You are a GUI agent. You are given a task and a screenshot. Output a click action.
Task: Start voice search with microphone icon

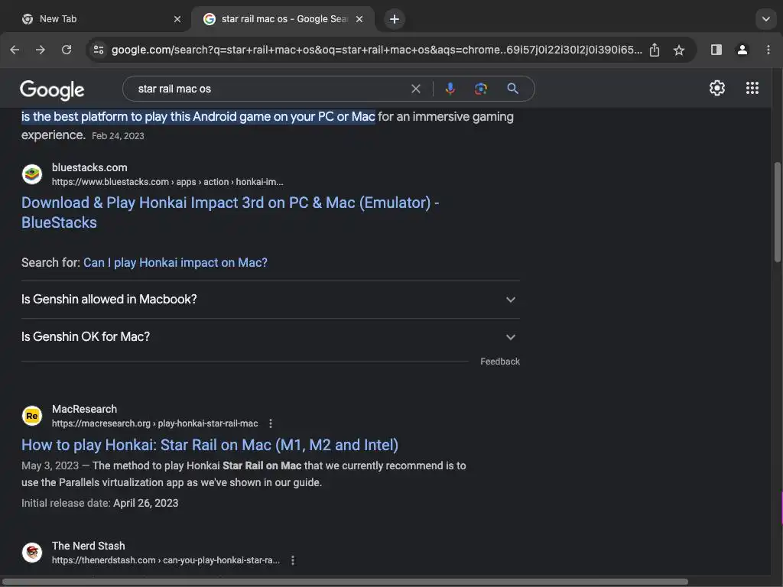click(450, 89)
